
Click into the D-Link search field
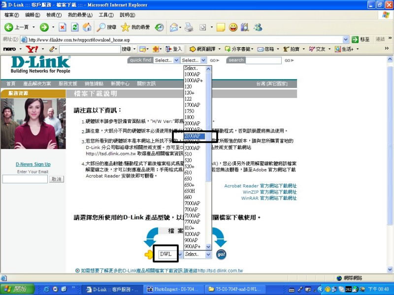[263, 60]
